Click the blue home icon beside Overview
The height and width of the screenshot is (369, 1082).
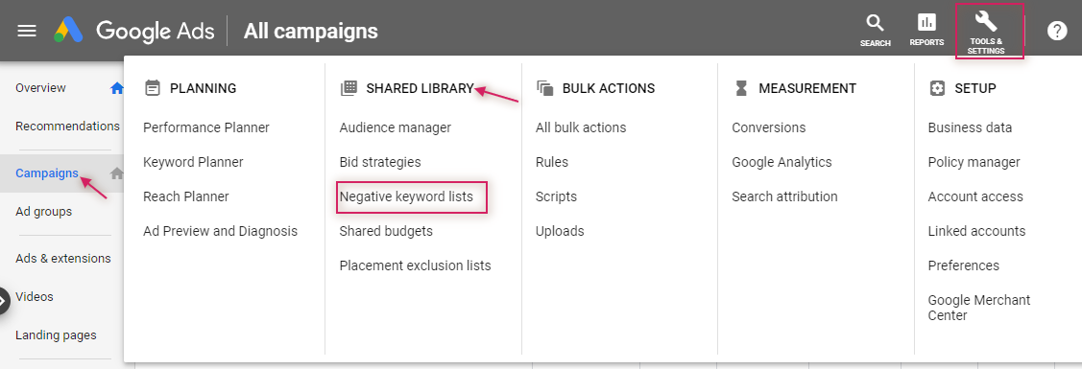pyautogui.click(x=116, y=88)
